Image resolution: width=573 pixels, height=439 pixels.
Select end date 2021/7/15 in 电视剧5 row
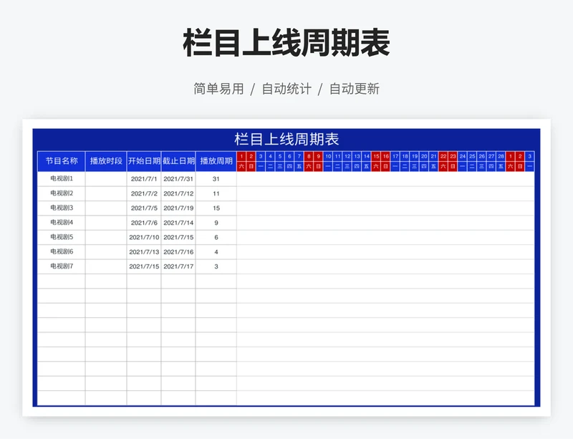point(178,237)
